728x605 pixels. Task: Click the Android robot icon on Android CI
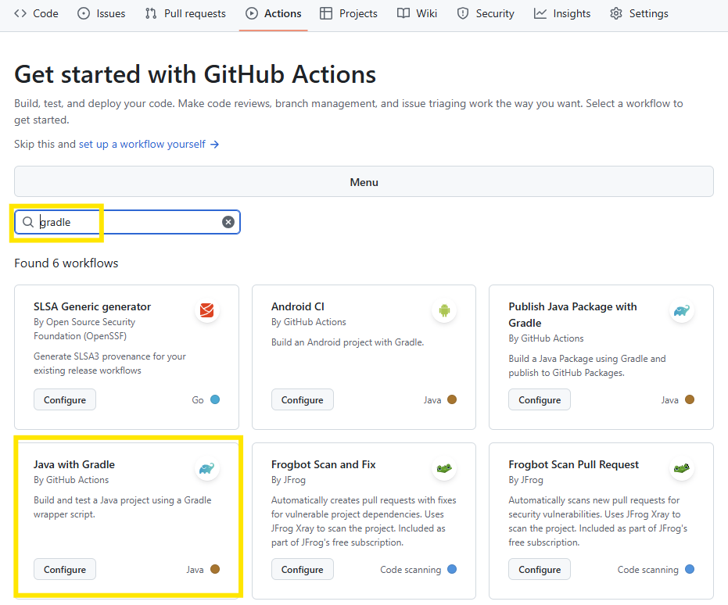pyautogui.click(x=444, y=310)
